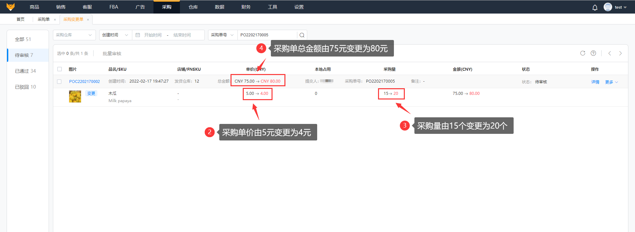The width and height of the screenshot is (635, 232).
Task: Switch to the 采购单 tab
Action: point(44,19)
